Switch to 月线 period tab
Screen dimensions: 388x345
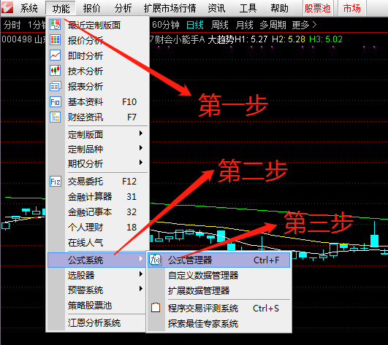click(244, 25)
